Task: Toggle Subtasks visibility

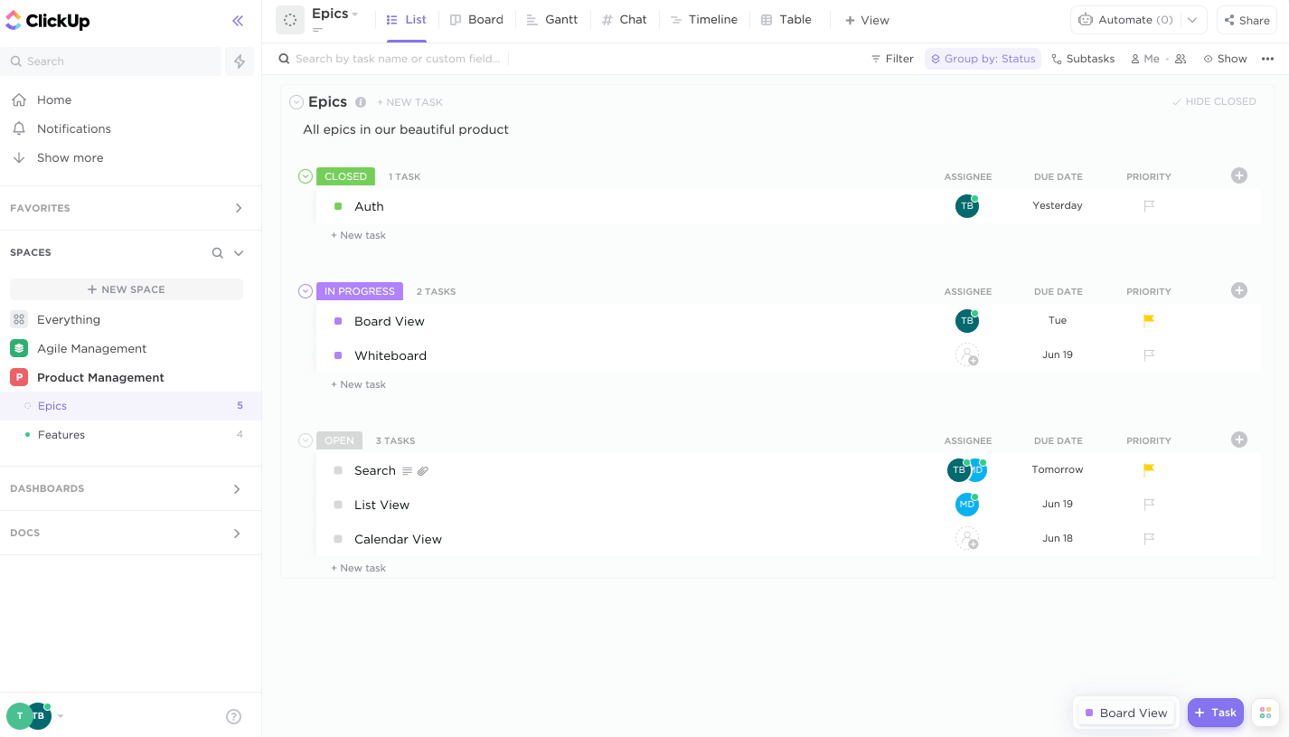Action: point(1083,58)
